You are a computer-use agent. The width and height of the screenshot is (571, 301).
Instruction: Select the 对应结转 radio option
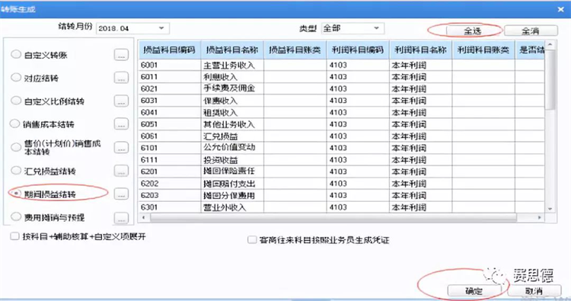tap(16, 77)
